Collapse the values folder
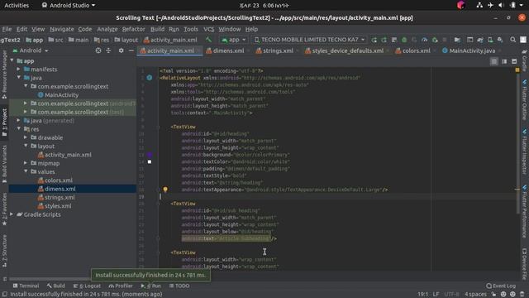Screen dimensions: 529x298 [x=26, y=171]
